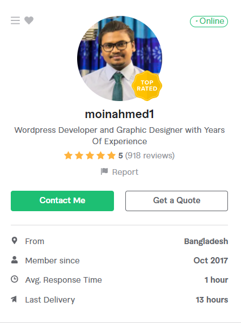Click the Top Rated badge
The image size is (241, 323).
(147, 86)
